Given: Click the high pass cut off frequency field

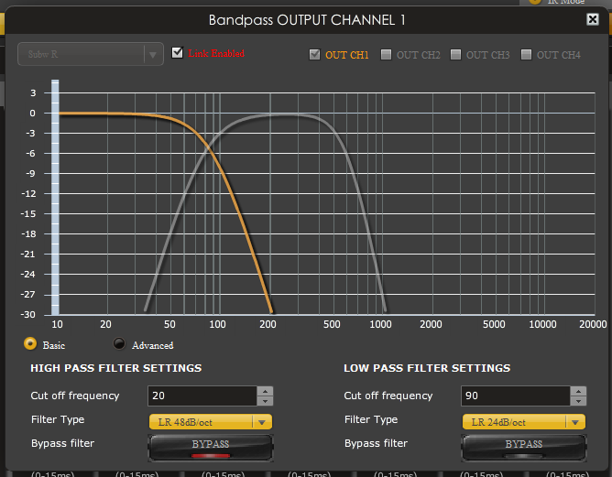Looking at the screenshot, I should pos(202,396).
